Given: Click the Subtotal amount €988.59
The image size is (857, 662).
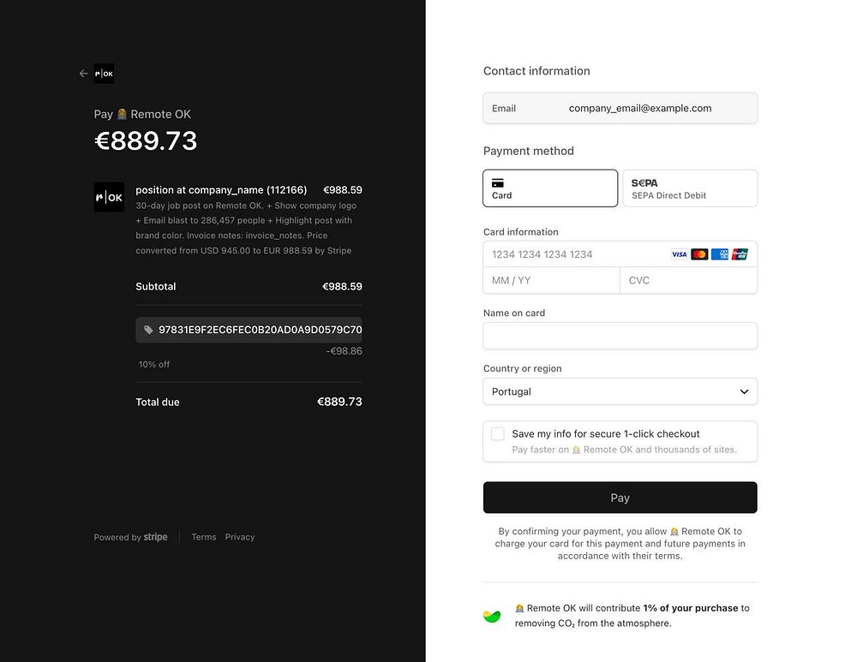Looking at the screenshot, I should click(342, 287).
